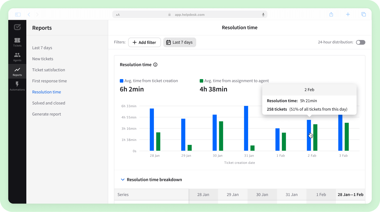Collapse the Resolution time breakdown chevron
Image resolution: width=380 pixels, height=212 pixels.
tap(123, 180)
